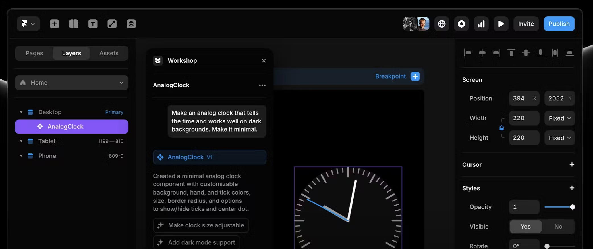Screen dimensions: 593x249
Task: Click align vertical middle icon
Action: coord(526,53)
